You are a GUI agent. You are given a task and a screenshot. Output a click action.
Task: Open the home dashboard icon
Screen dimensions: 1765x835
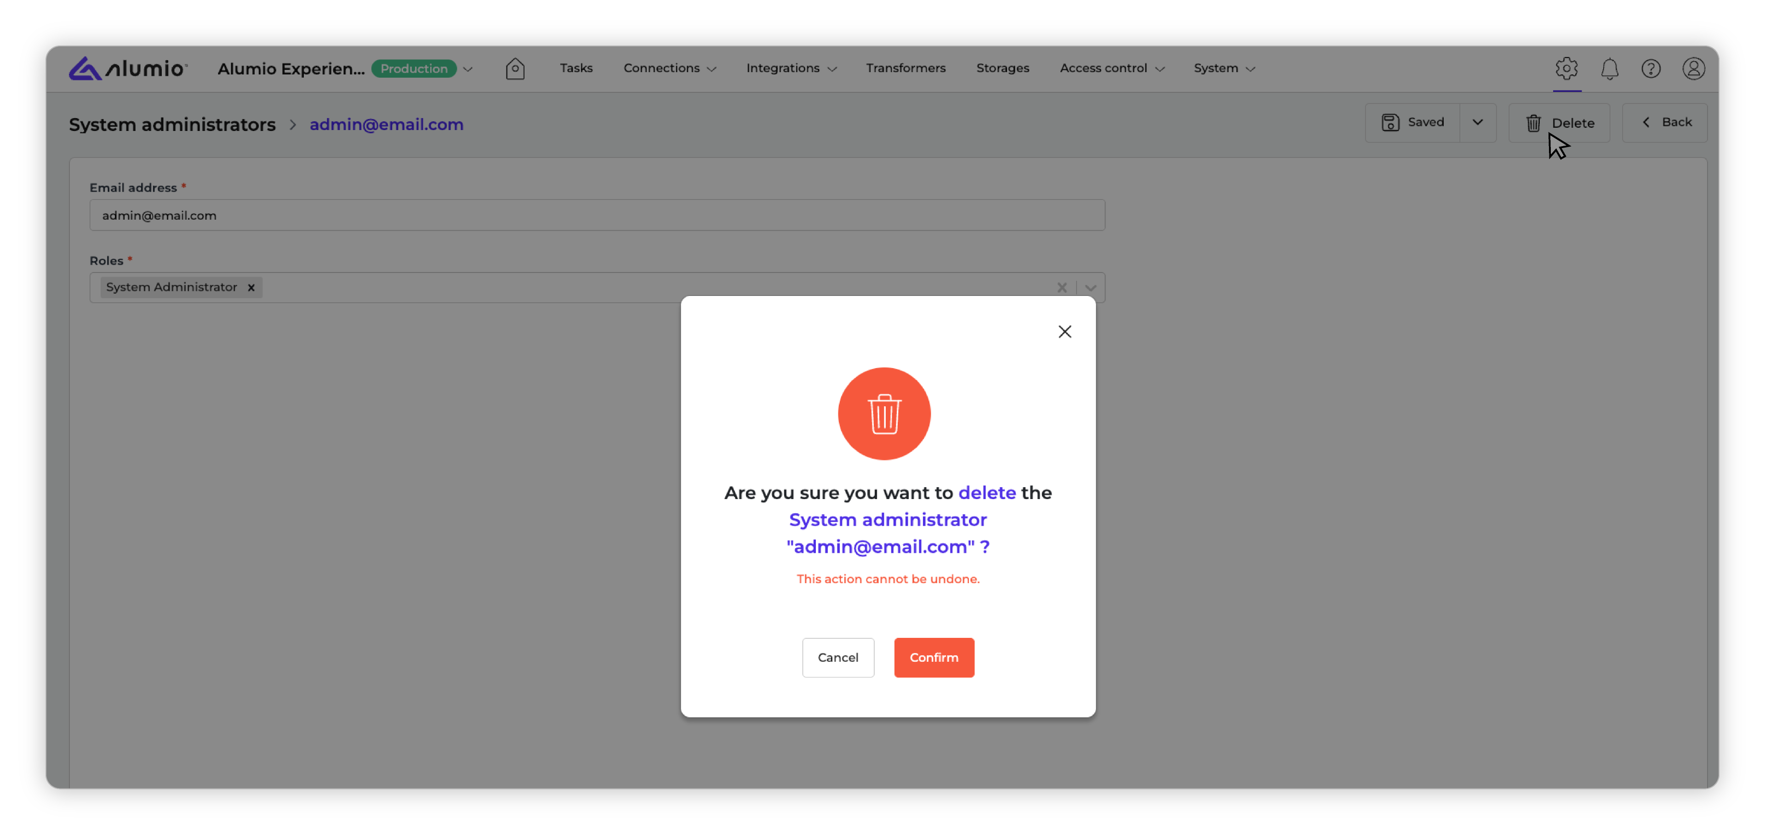coord(515,68)
